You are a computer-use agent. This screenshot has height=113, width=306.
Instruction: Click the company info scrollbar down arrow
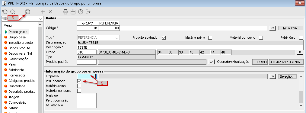coord(301,105)
